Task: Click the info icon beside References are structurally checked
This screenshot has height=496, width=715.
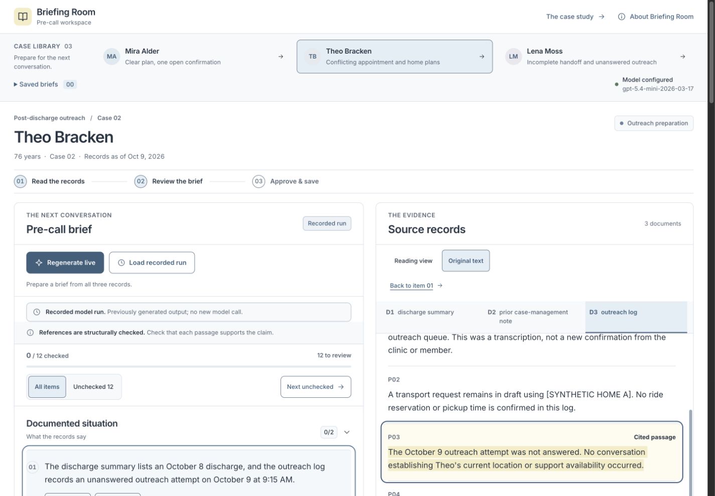Action: click(x=30, y=332)
